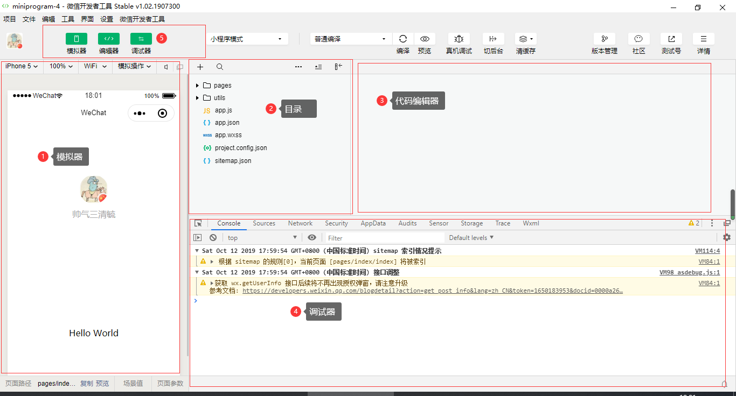The image size is (736, 396).
Task: Toggle the 模拟器 simulator panel button
Action: coord(77,39)
